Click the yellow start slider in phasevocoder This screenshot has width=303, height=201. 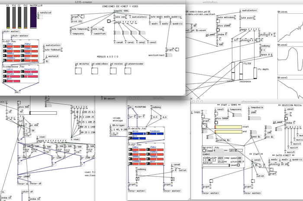228,127
